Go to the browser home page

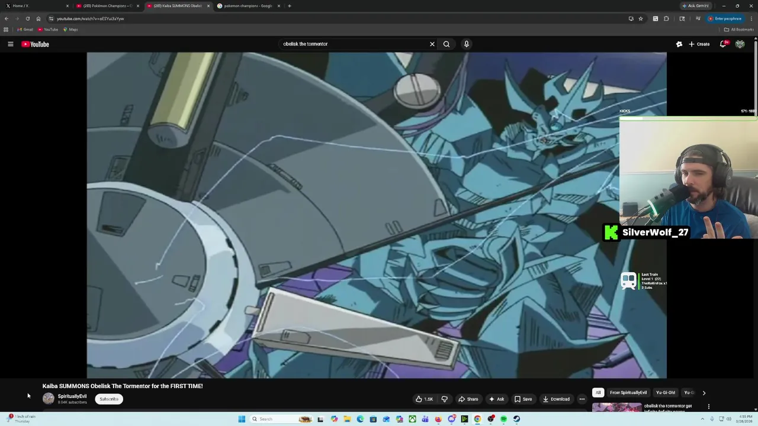pyautogui.click(x=38, y=18)
